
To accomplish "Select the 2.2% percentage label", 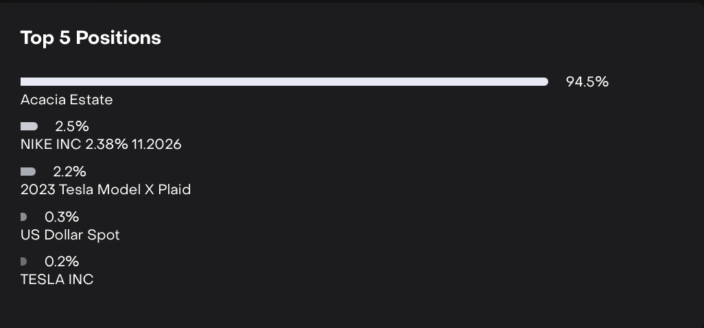I will (x=69, y=172).
